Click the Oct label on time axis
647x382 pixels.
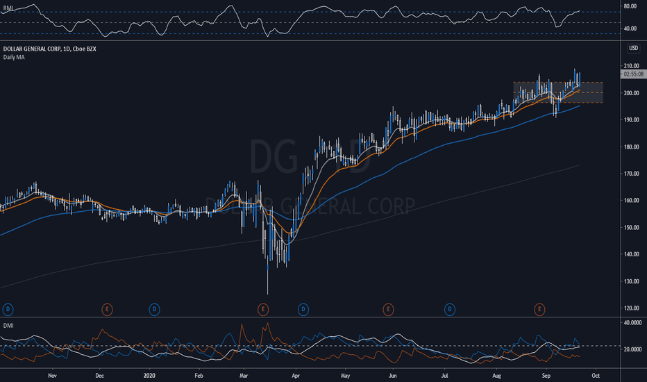pyautogui.click(x=596, y=376)
